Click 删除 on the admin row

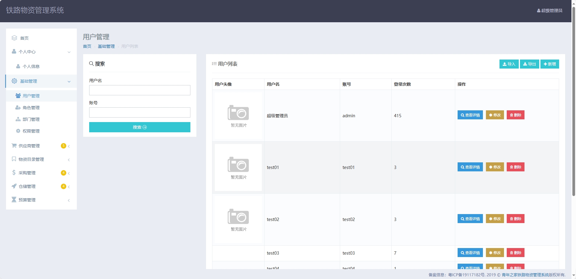coord(516,115)
